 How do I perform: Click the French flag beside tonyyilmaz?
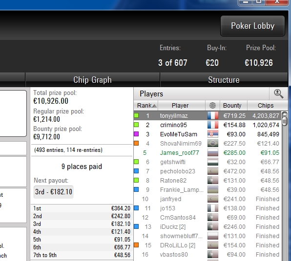click(x=213, y=116)
